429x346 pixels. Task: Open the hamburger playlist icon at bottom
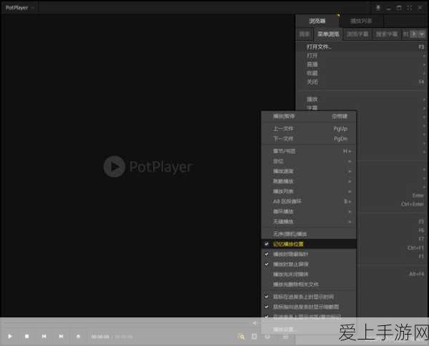point(285,337)
